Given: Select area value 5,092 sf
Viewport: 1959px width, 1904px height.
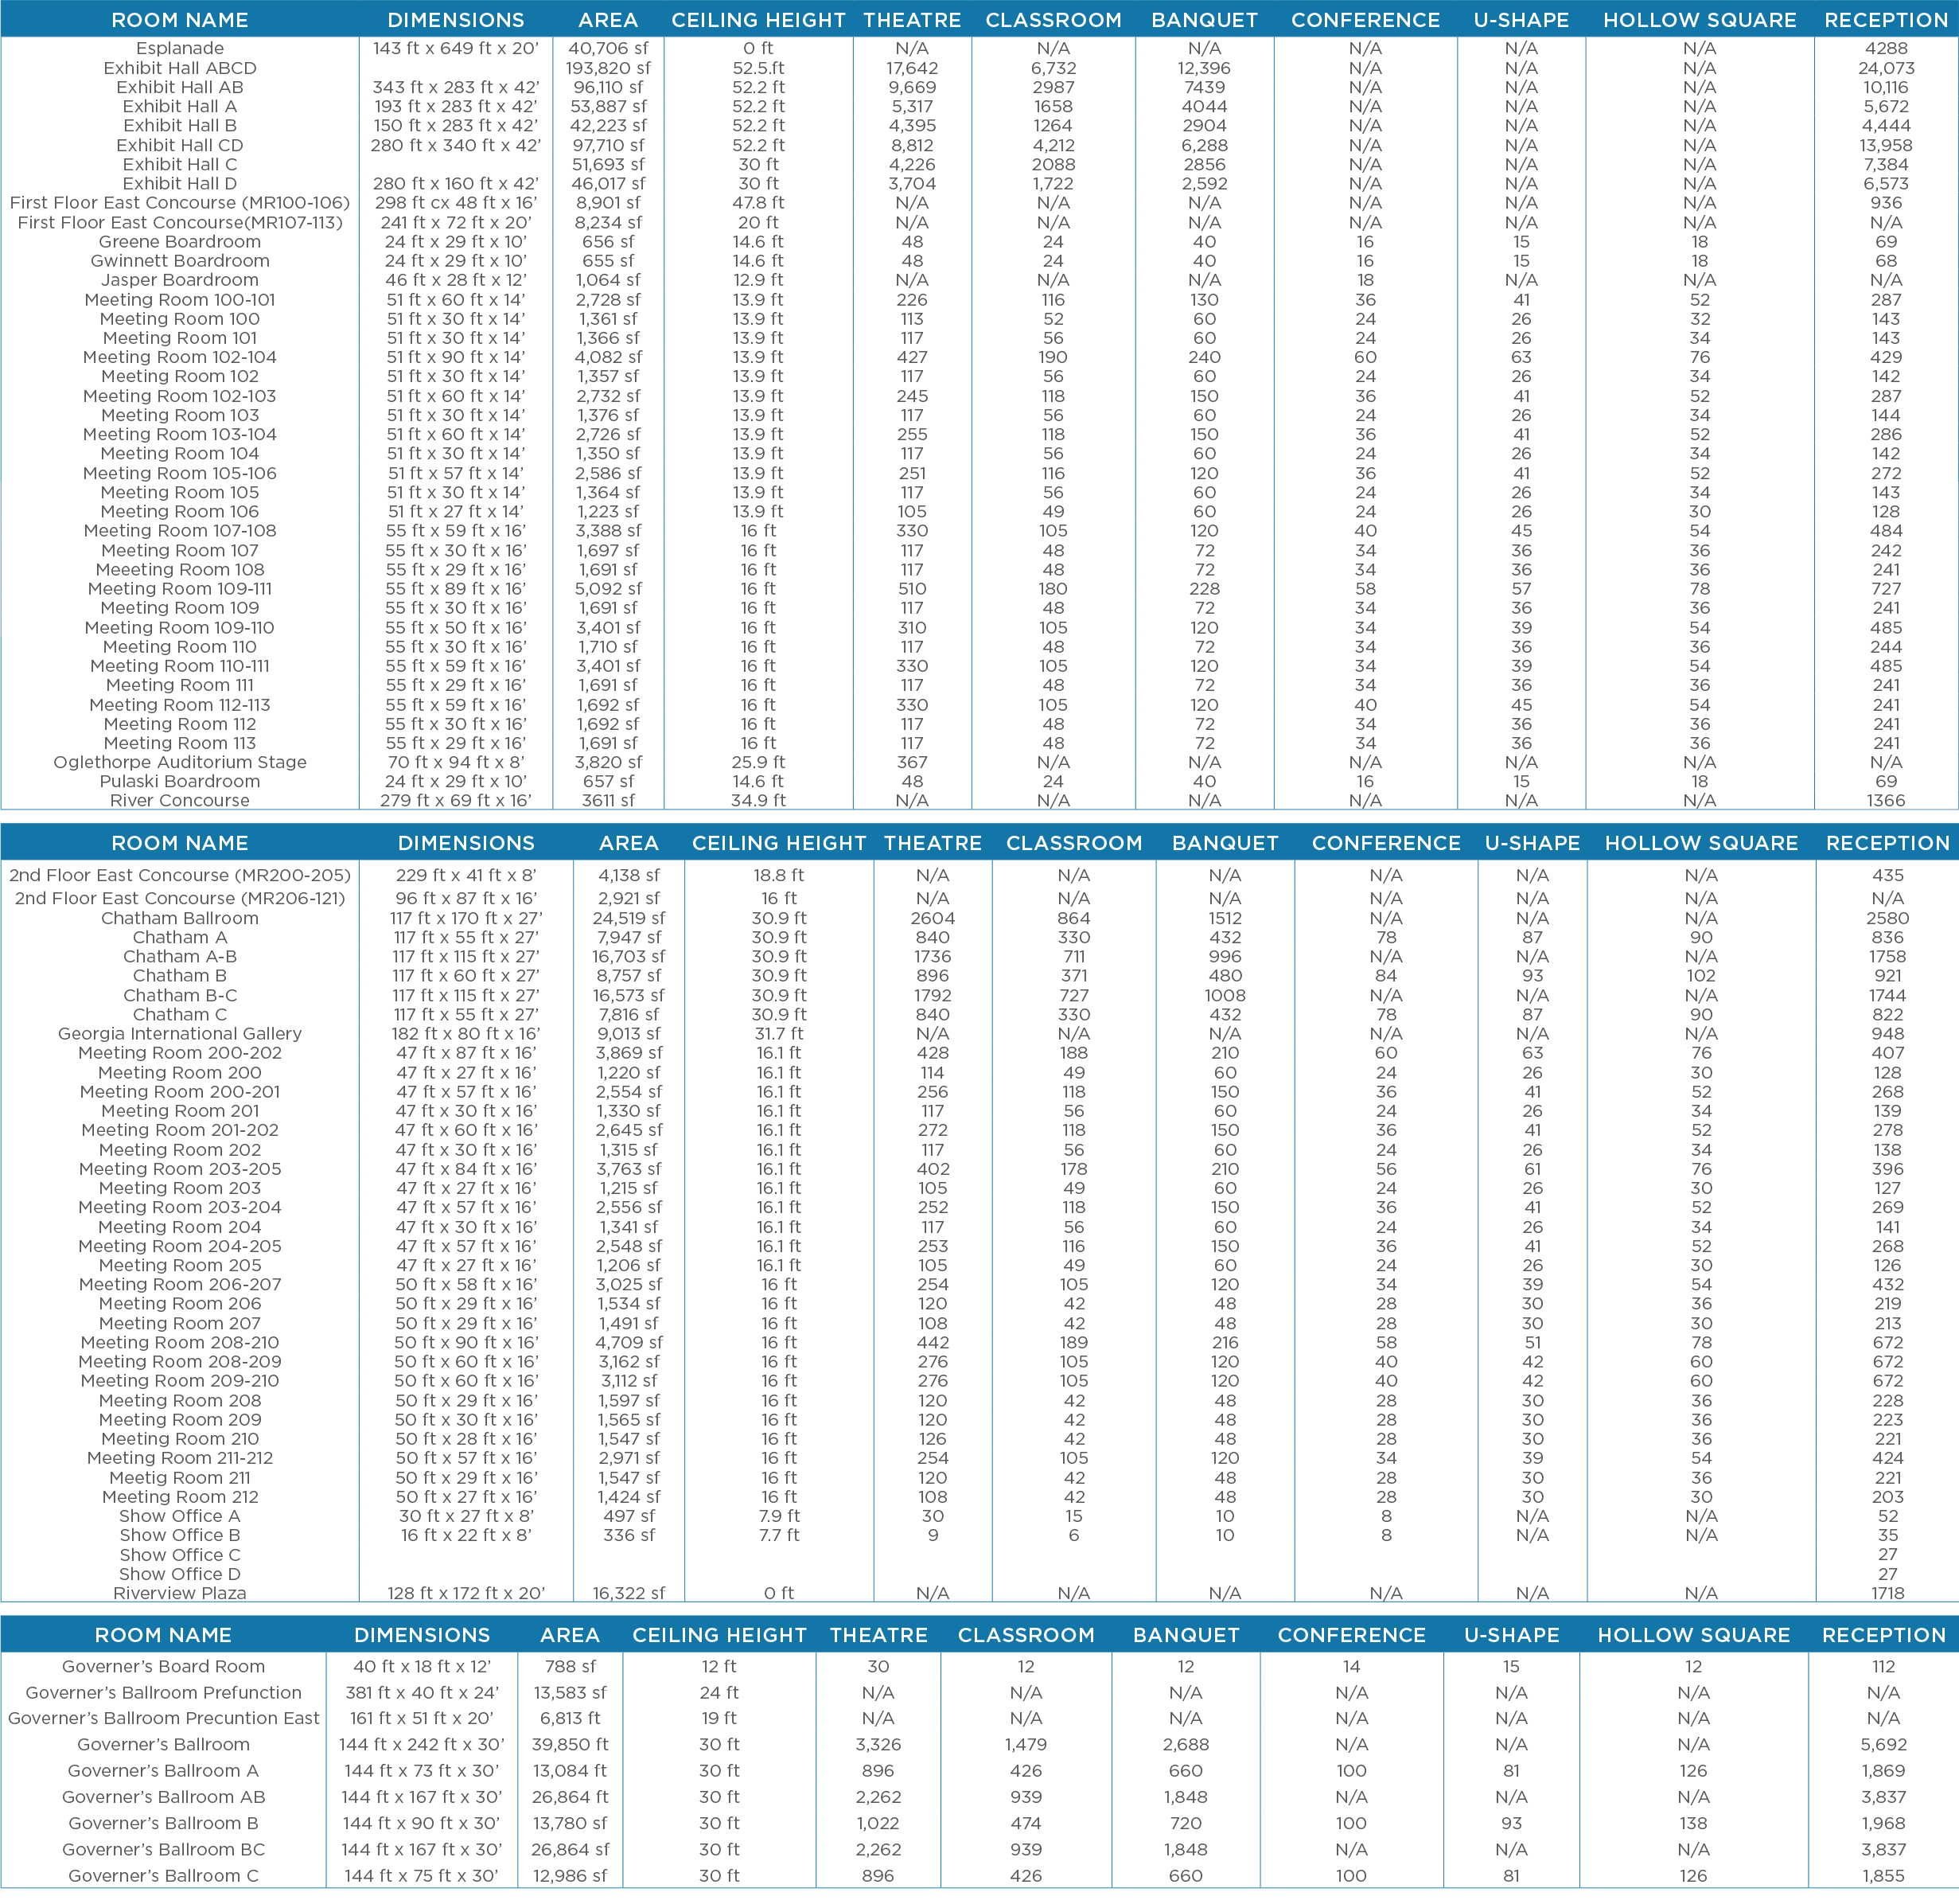Looking at the screenshot, I should click(608, 589).
